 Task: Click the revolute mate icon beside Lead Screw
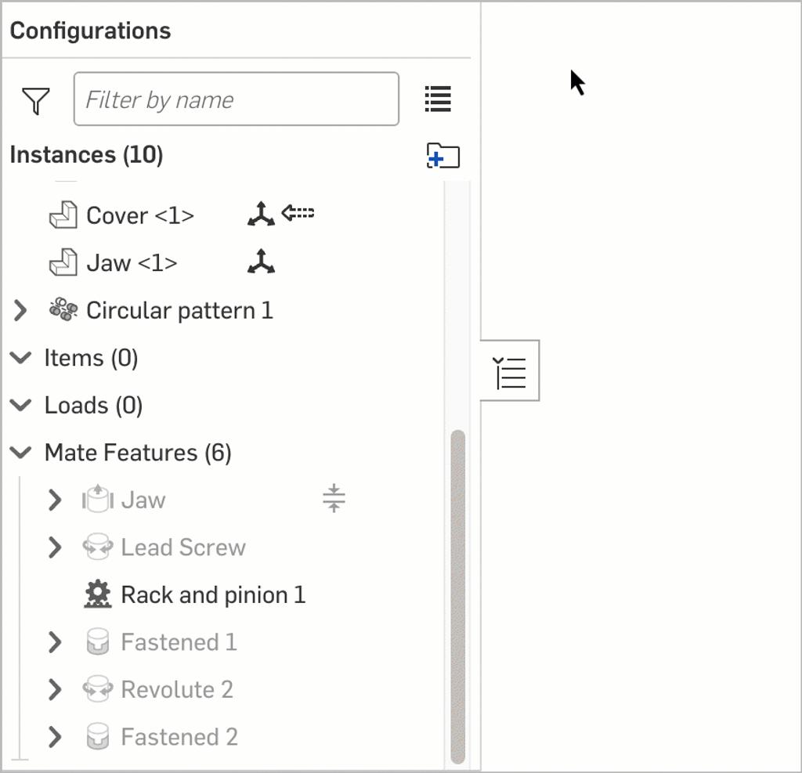97,547
